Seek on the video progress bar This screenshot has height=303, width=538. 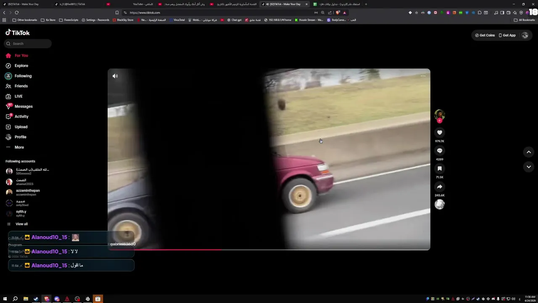(269, 250)
